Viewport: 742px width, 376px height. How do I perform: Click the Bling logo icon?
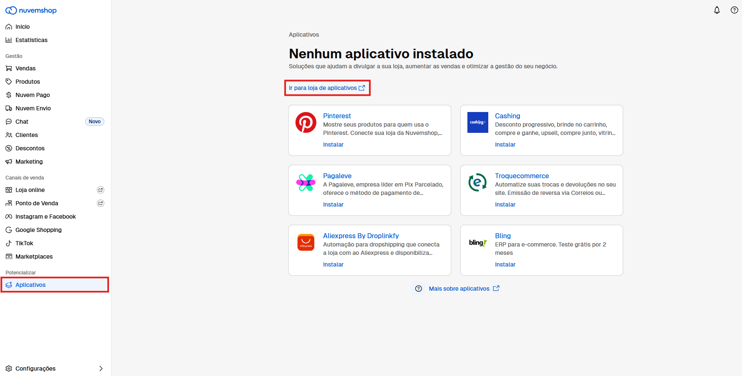pyautogui.click(x=478, y=242)
